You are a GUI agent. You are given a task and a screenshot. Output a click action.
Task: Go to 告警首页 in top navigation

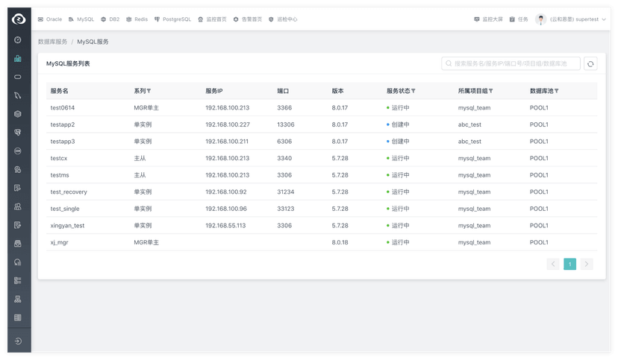tap(248, 19)
